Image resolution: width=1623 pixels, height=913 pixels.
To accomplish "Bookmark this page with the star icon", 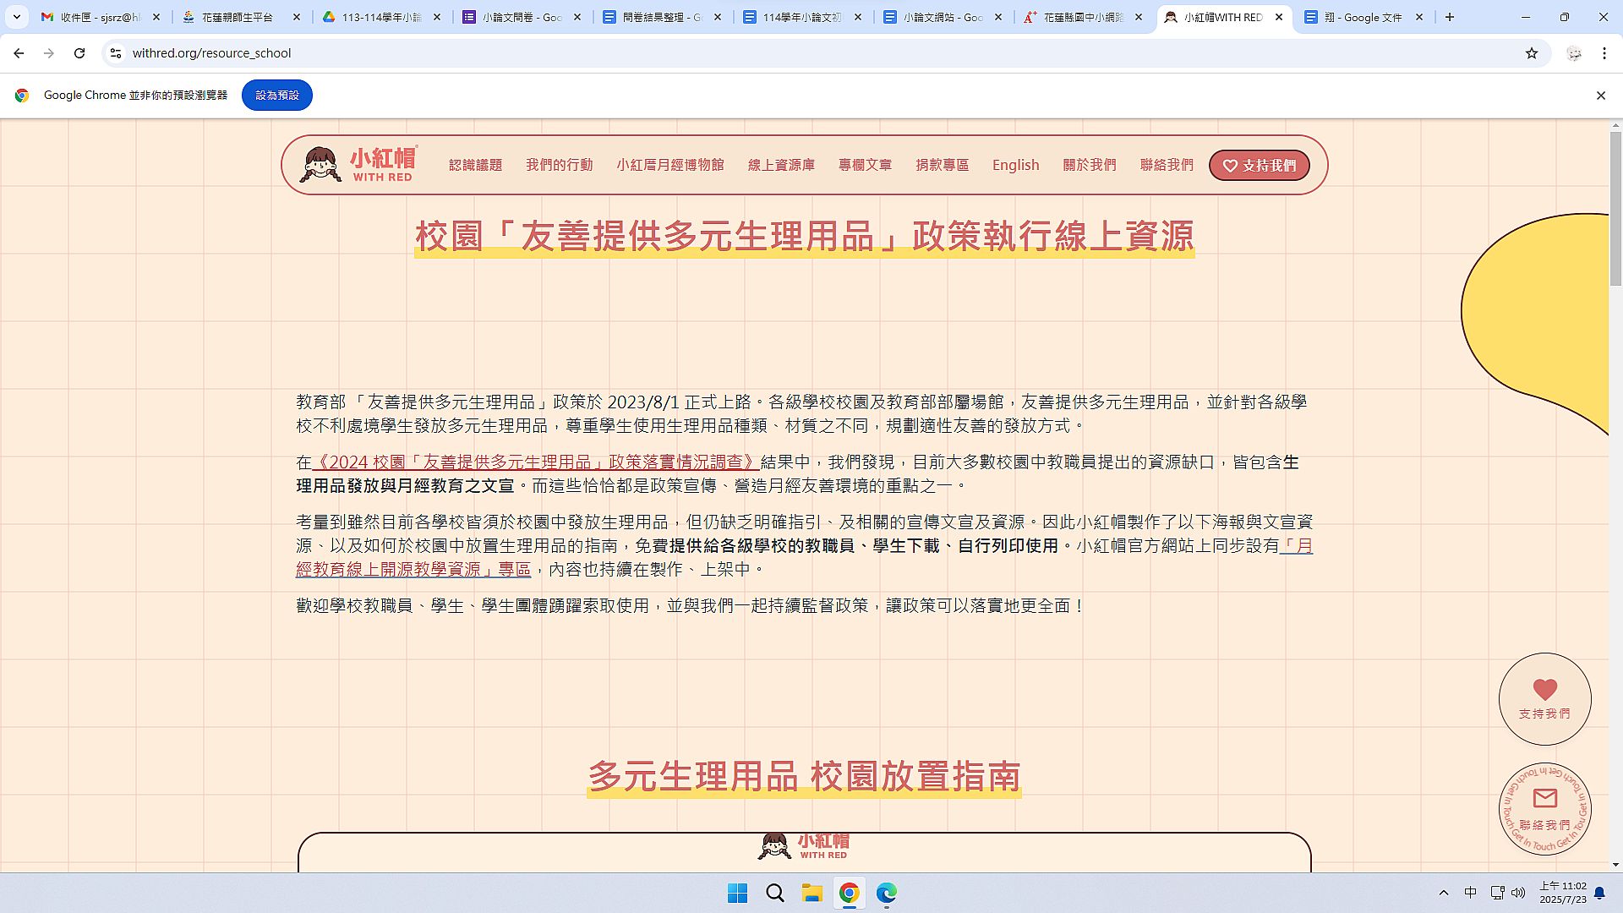I will (1532, 53).
